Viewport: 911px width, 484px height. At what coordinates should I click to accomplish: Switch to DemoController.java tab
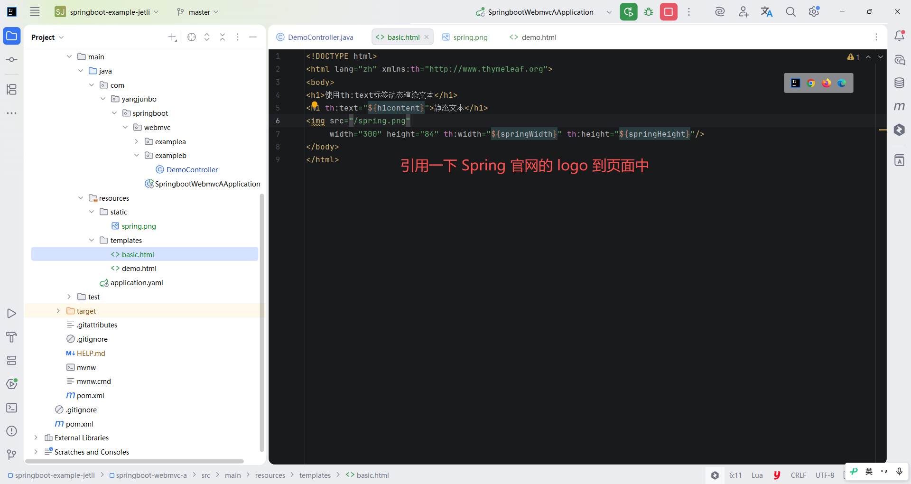(315, 37)
